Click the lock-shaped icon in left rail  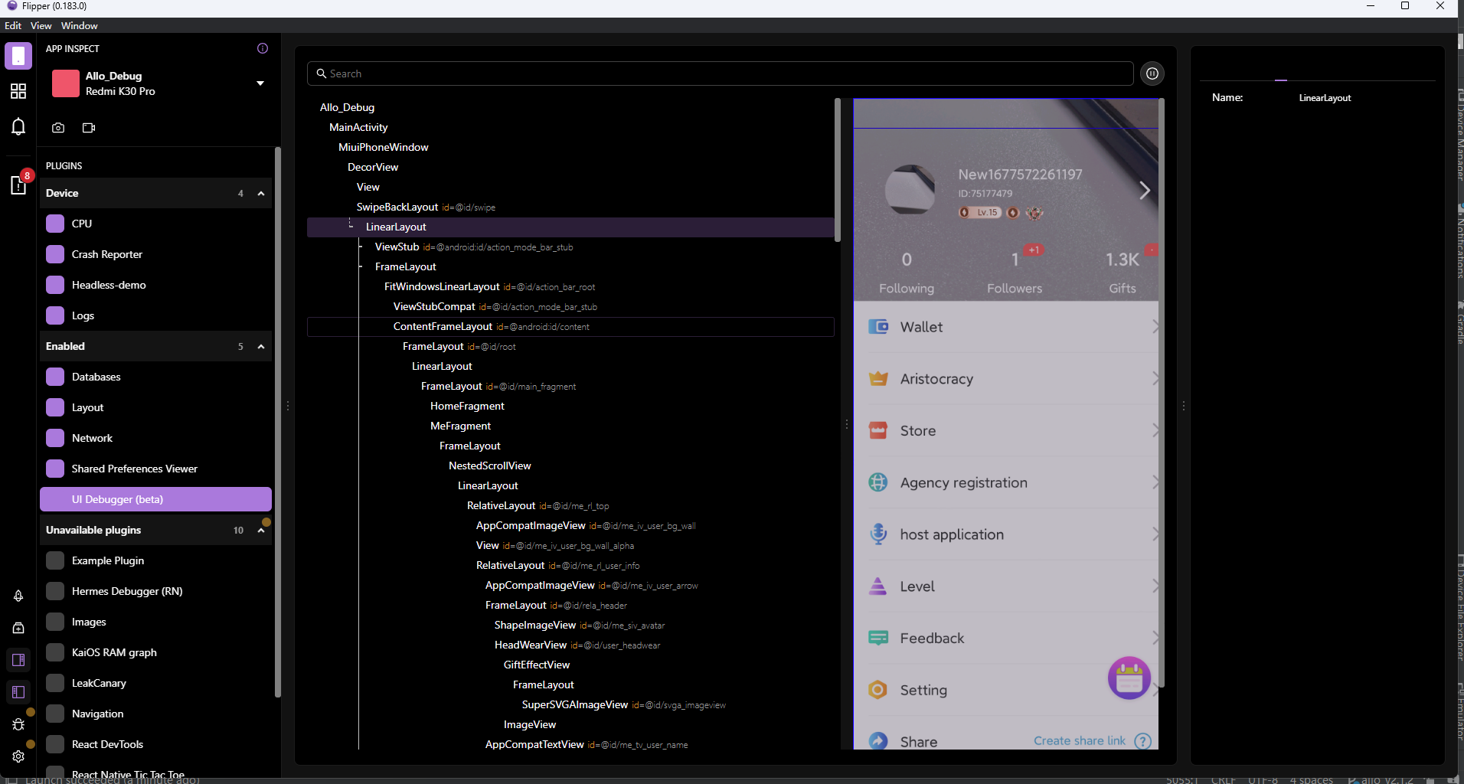[x=18, y=628]
